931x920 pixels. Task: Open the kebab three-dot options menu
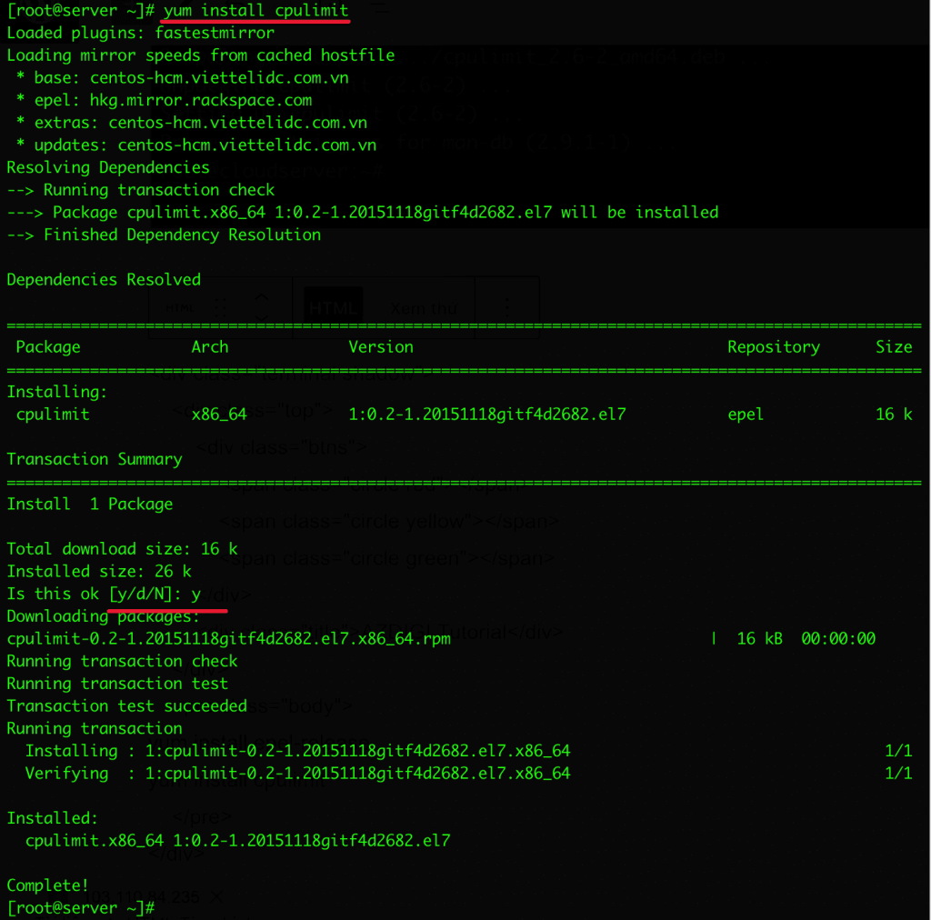click(x=507, y=307)
